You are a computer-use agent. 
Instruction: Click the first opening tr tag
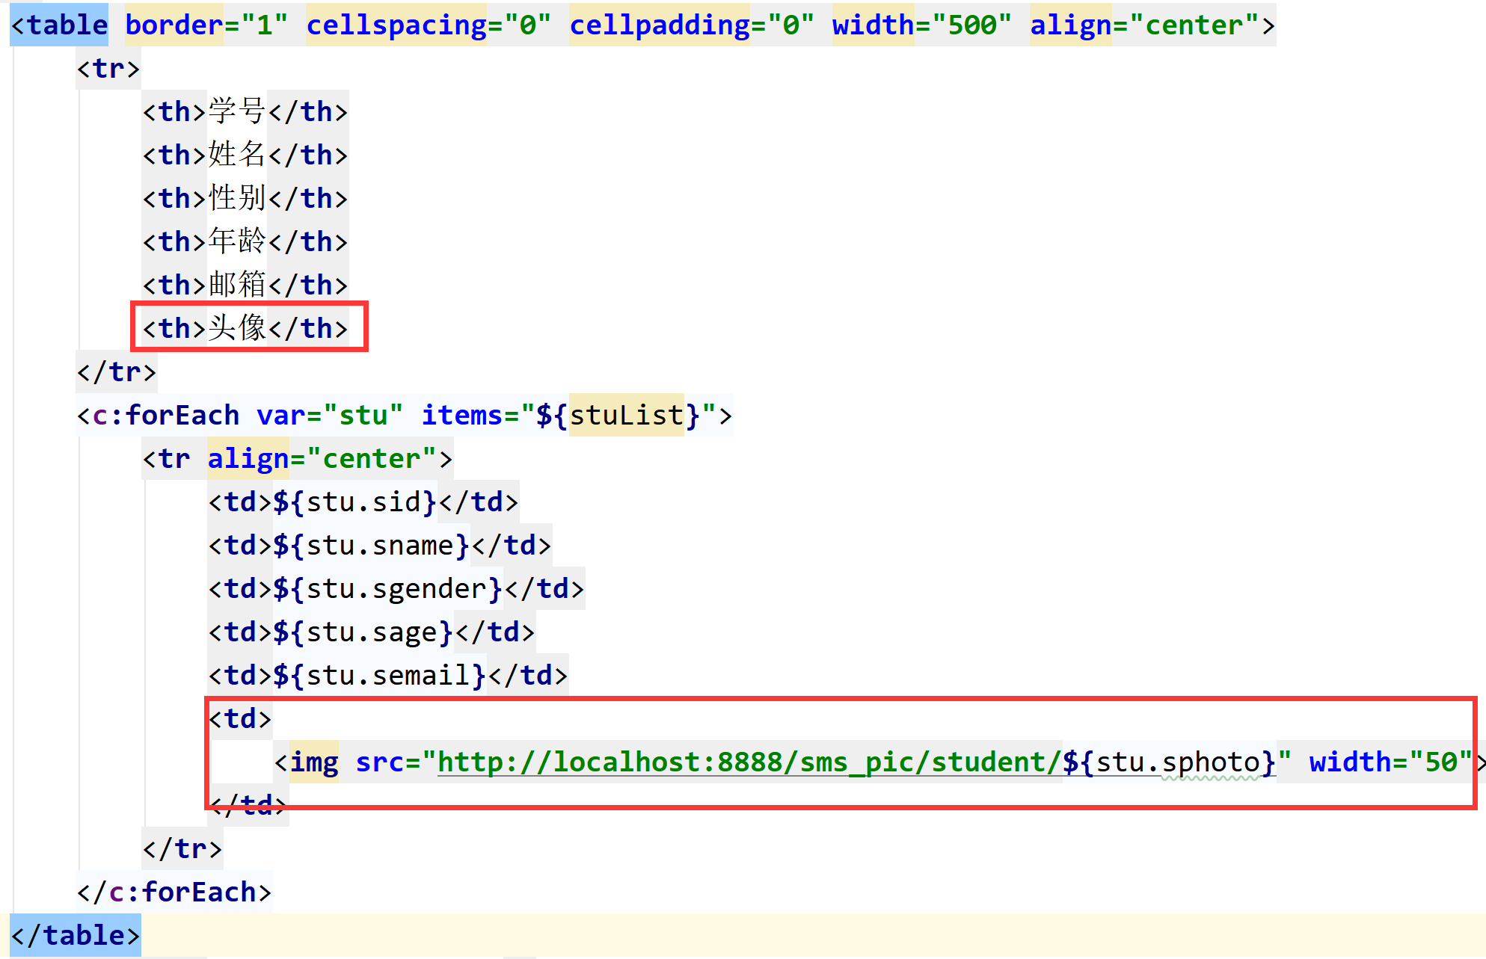tap(108, 68)
